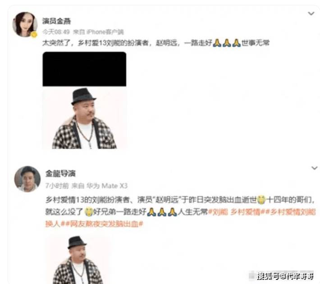Open the man-in-hat photo in the second post
Screen dimensions: 320x284
pos(78,259)
